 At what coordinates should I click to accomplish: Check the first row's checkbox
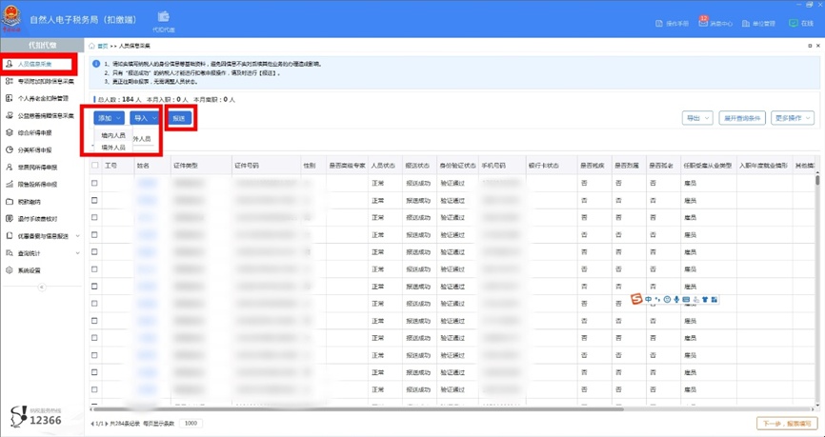tap(94, 183)
